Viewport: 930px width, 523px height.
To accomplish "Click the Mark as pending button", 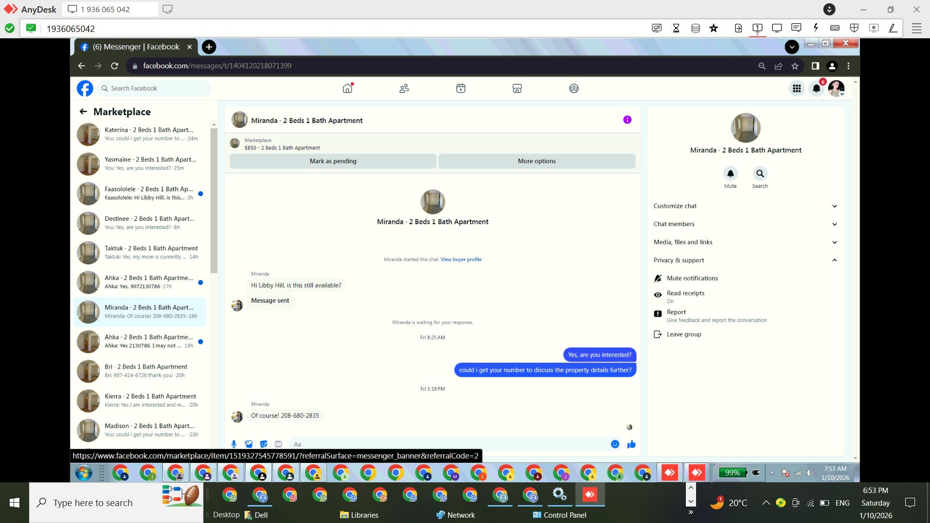I will click(x=333, y=161).
